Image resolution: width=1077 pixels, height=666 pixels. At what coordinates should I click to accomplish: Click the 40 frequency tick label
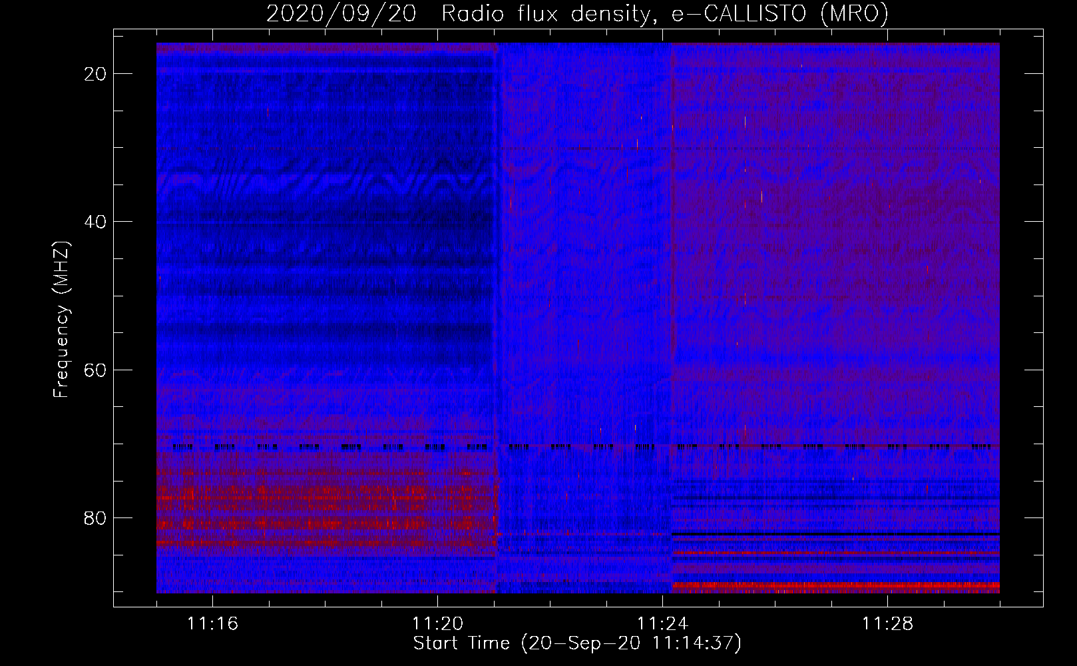[x=95, y=222]
